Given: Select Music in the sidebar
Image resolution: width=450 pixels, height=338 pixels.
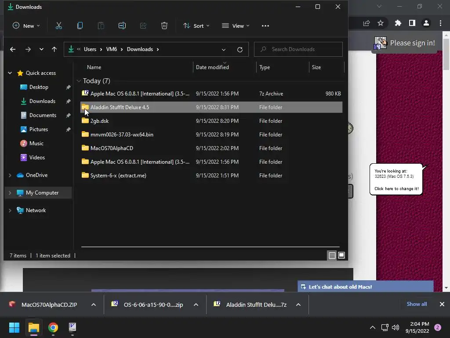Looking at the screenshot, I should pos(36,143).
